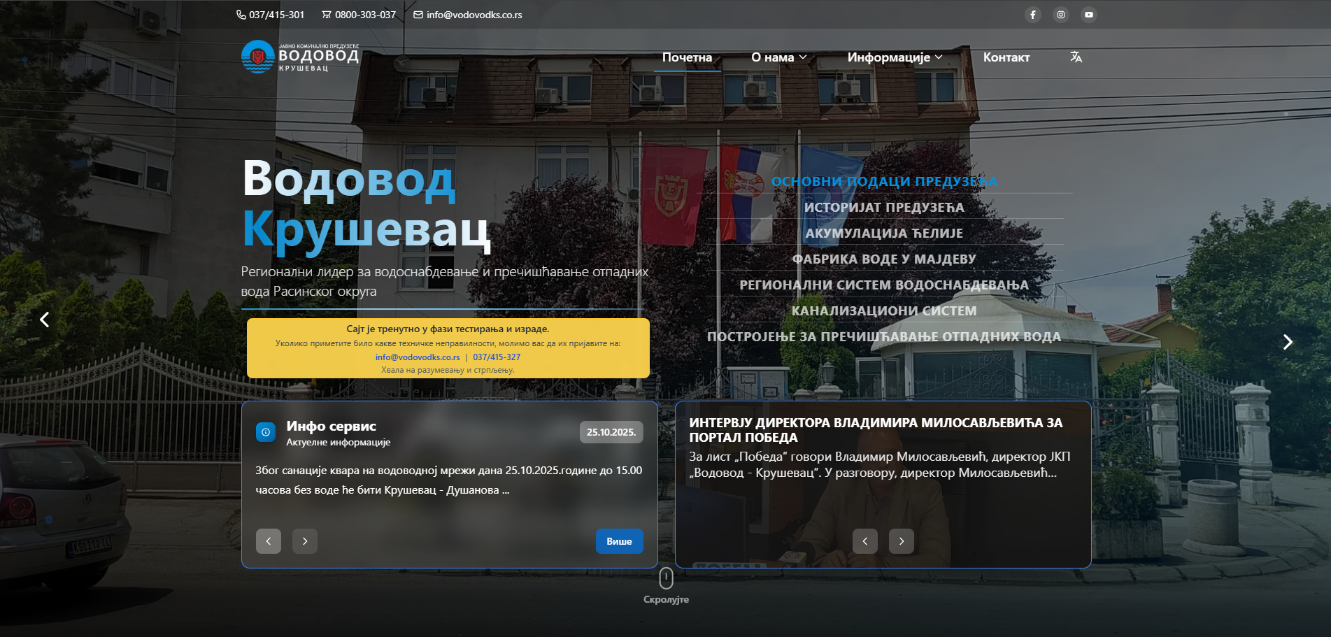Show next Инфо сервис item
Image resolution: width=1331 pixels, height=637 pixels.
click(x=305, y=541)
